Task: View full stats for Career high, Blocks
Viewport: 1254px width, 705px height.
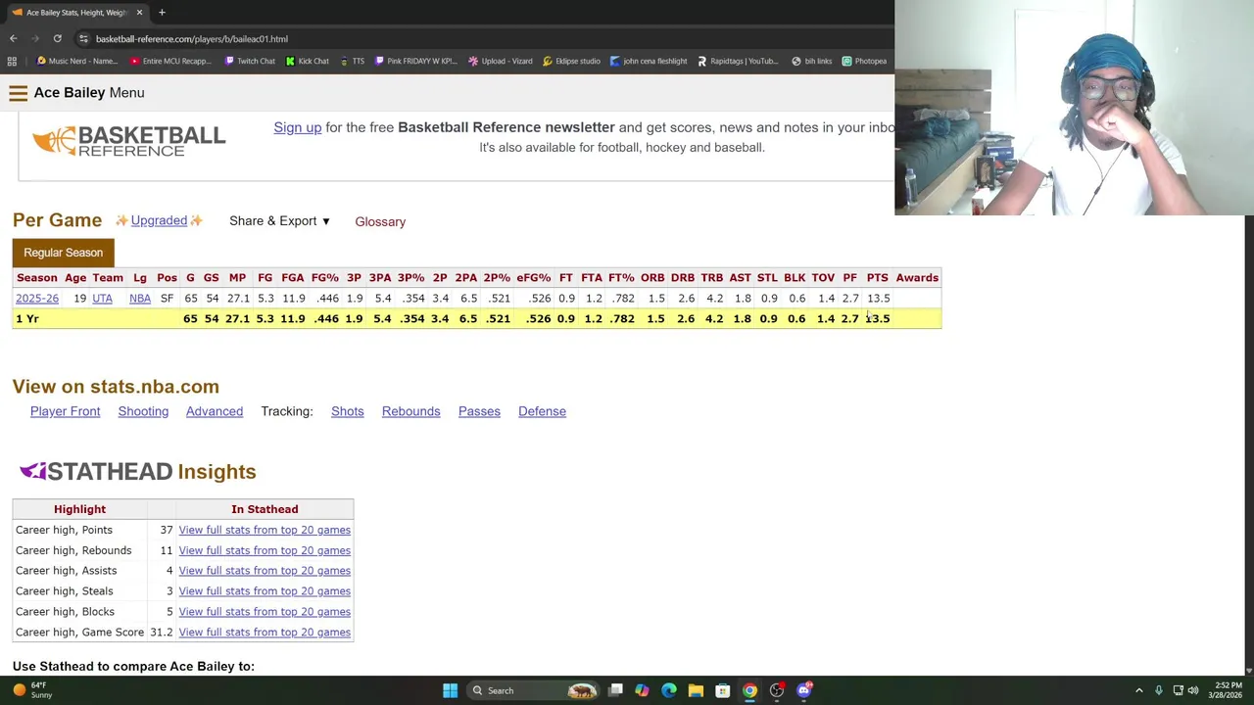Action: tap(265, 612)
